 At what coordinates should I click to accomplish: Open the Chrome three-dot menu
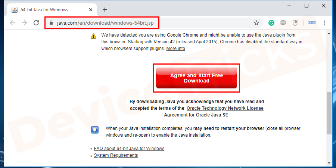[323, 23]
